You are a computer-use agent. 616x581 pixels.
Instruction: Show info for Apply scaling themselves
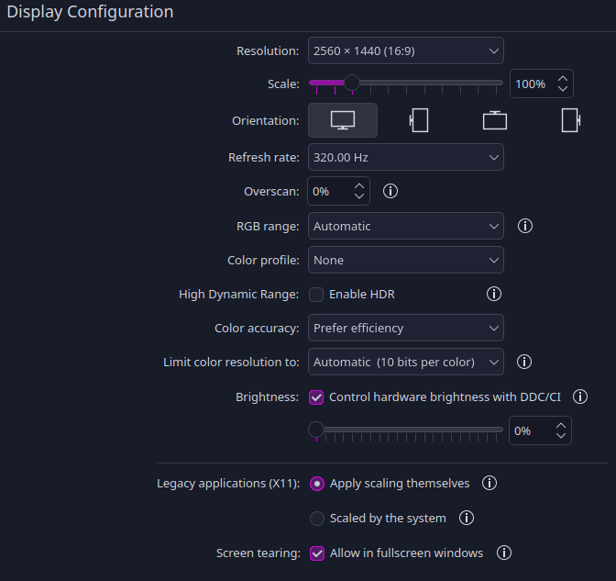[489, 483]
